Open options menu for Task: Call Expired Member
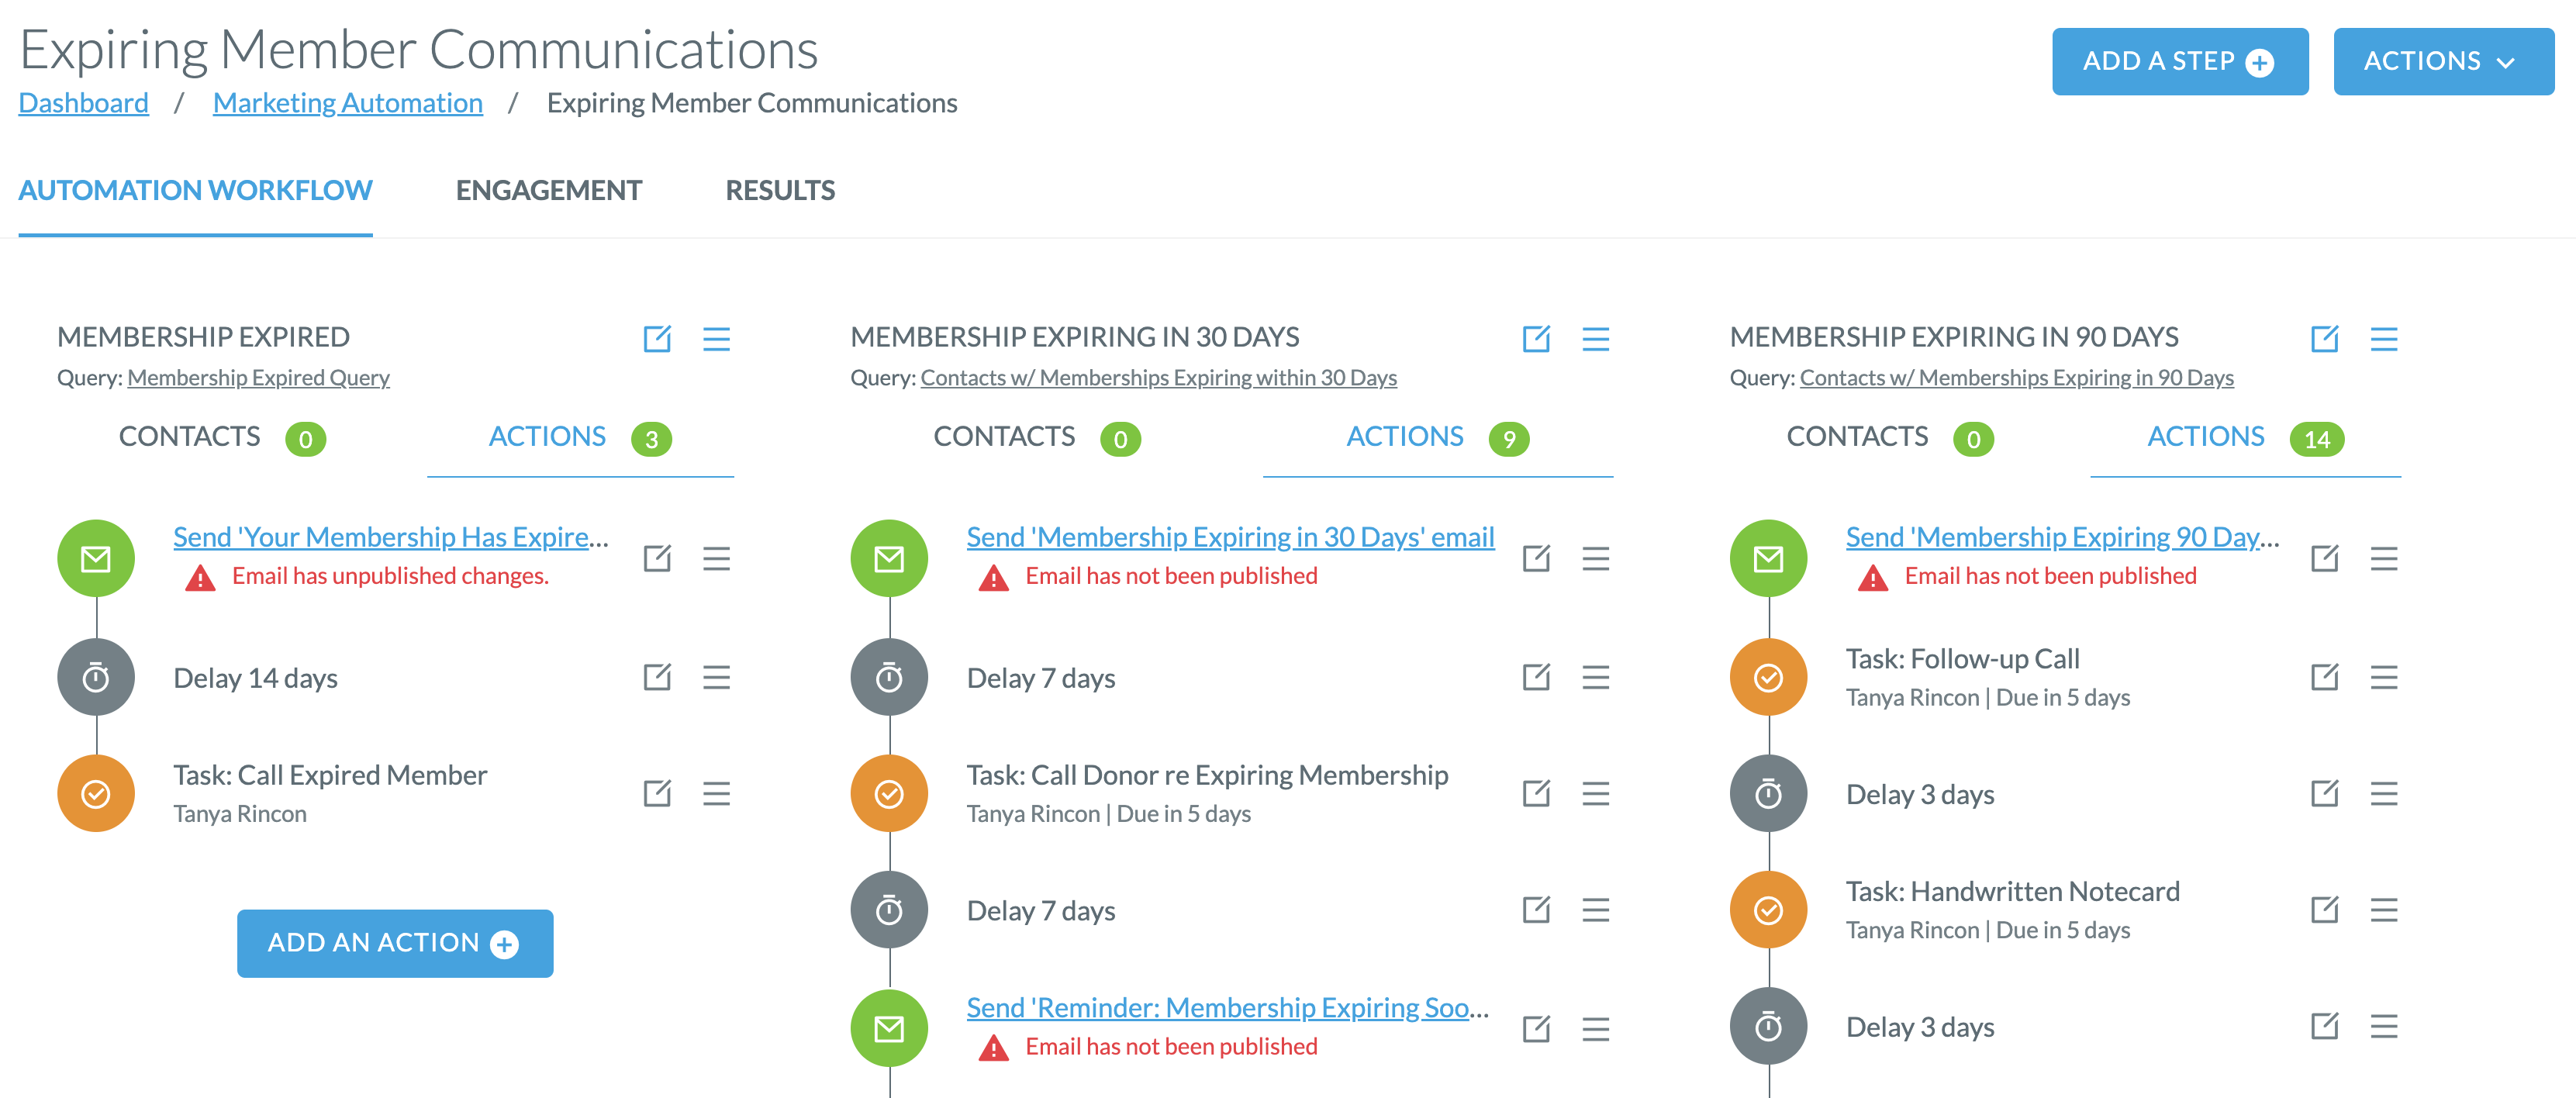Viewport: 2576px width, 1098px height. [717, 793]
